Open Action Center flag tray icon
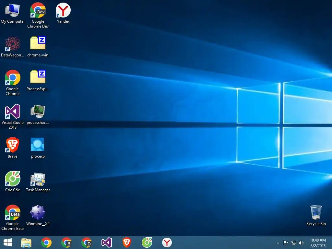Image resolution: width=332 pixels, height=249 pixels. pyautogui.click(x=286, y=243)
